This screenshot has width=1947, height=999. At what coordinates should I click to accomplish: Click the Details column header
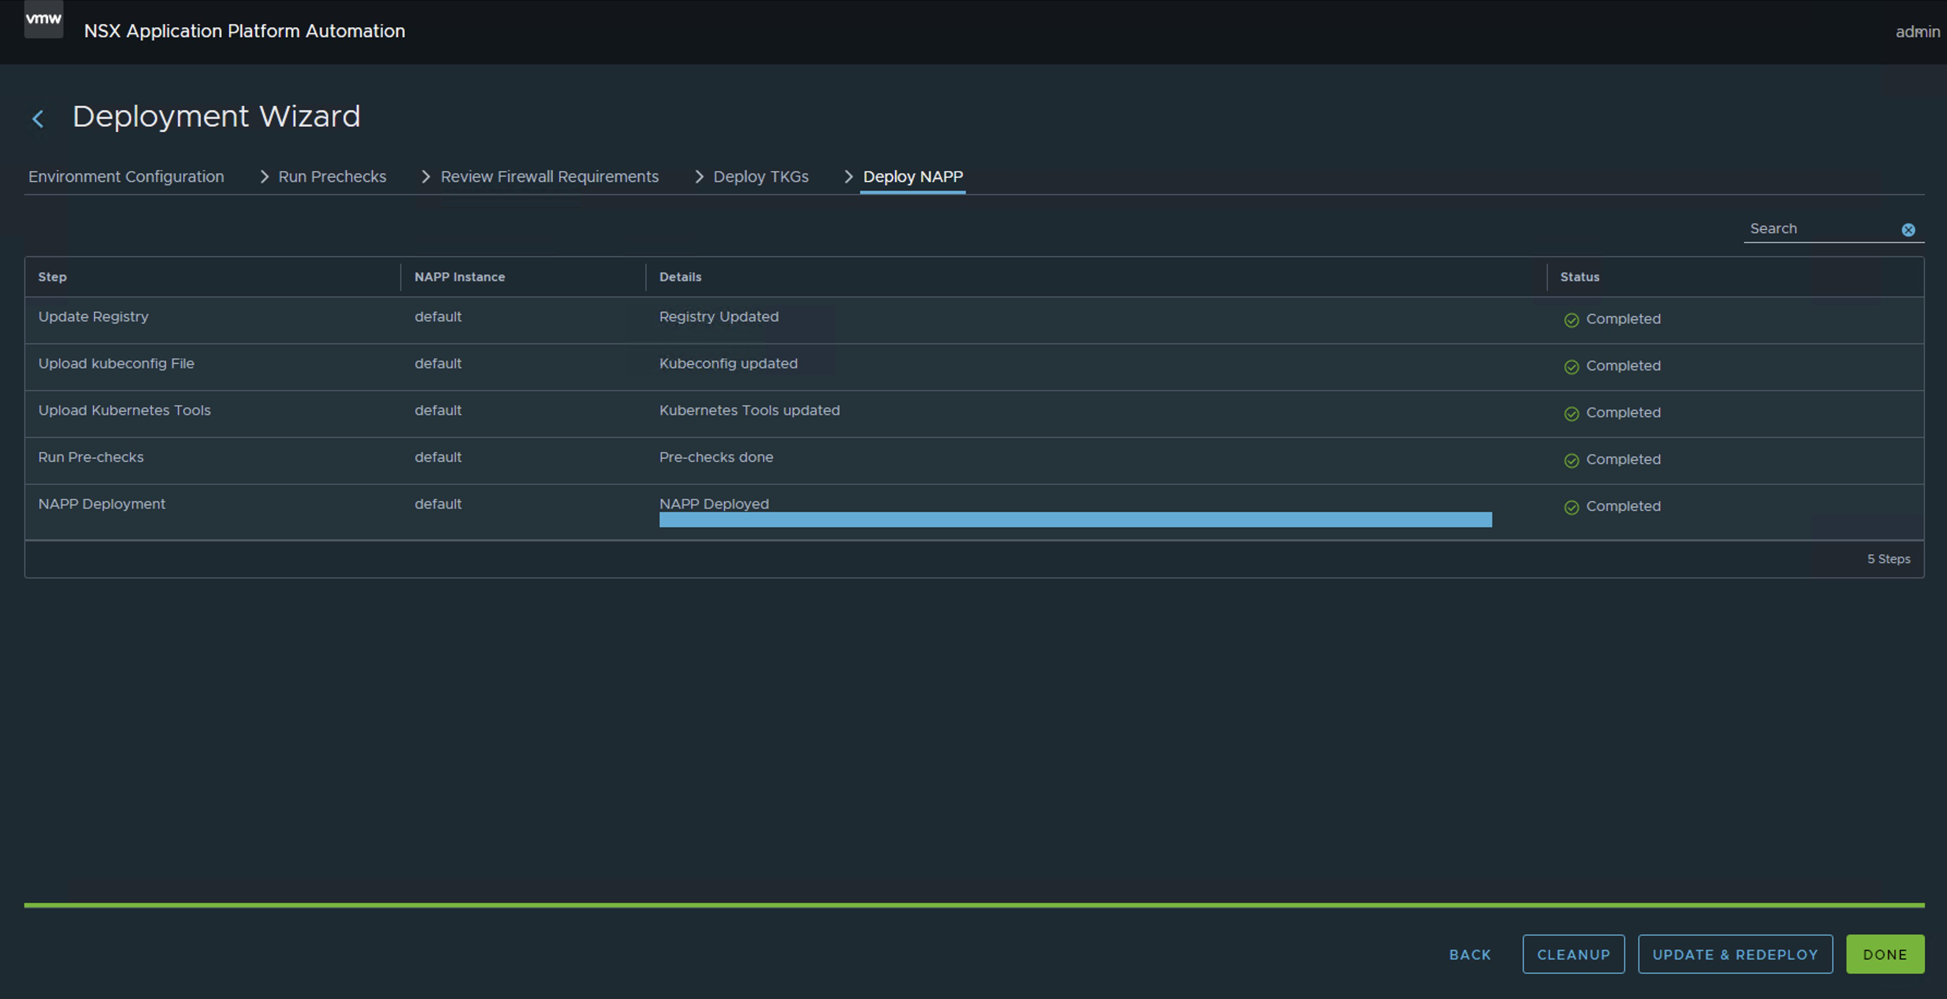(680, 277)
